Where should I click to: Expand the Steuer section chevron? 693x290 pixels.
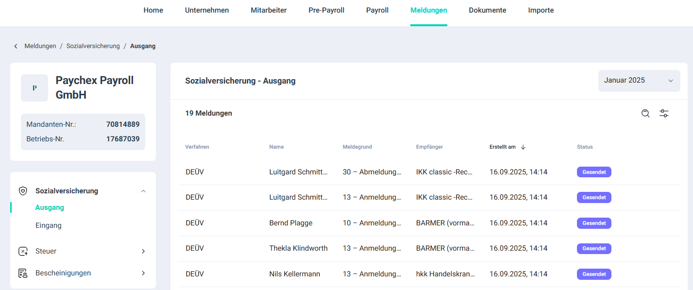pyautogui.click(x=143, y=251)
